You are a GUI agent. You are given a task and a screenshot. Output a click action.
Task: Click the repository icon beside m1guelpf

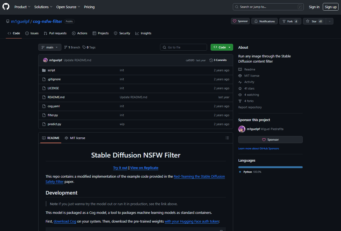(x=8, y=21)
